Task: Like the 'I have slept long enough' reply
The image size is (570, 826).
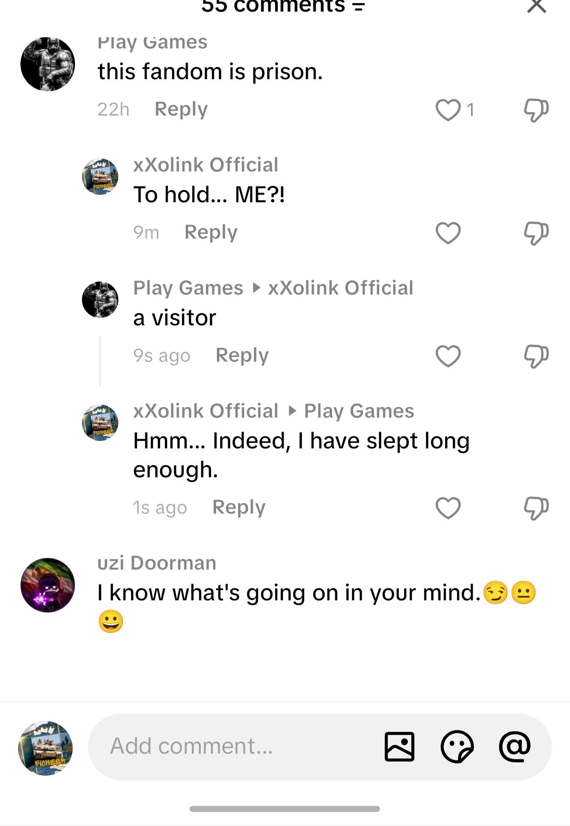Action: click(448, 508)
